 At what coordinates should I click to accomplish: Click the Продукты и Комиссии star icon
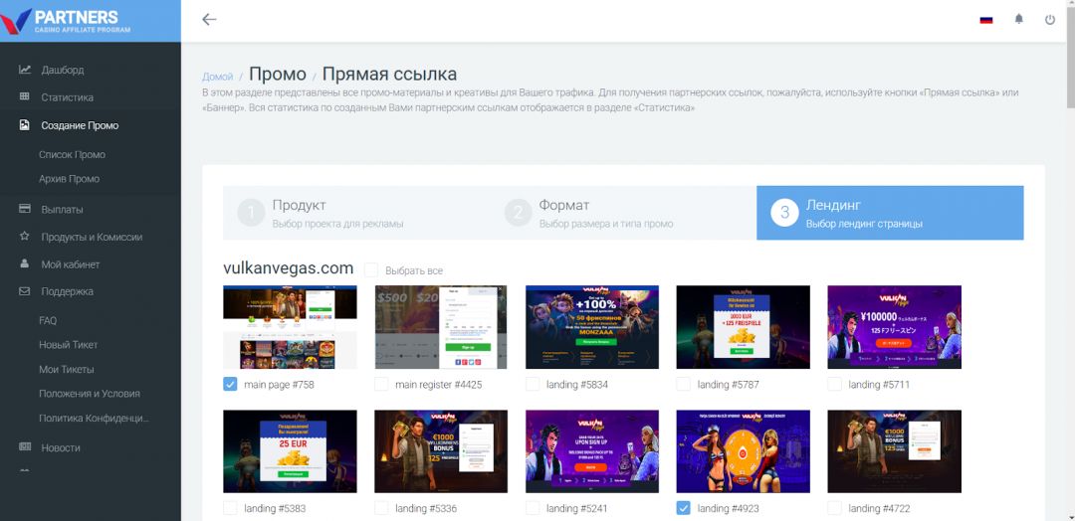point(25,237)
